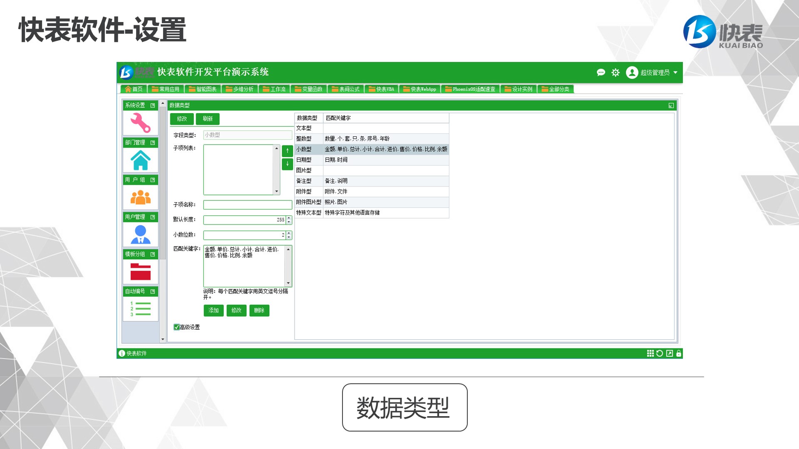
Task: Open the 全部分类 tab
Action: coord(556,89)
